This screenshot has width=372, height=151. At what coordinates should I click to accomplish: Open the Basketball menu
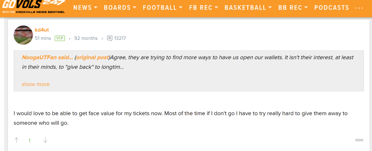tap(248, 8)
